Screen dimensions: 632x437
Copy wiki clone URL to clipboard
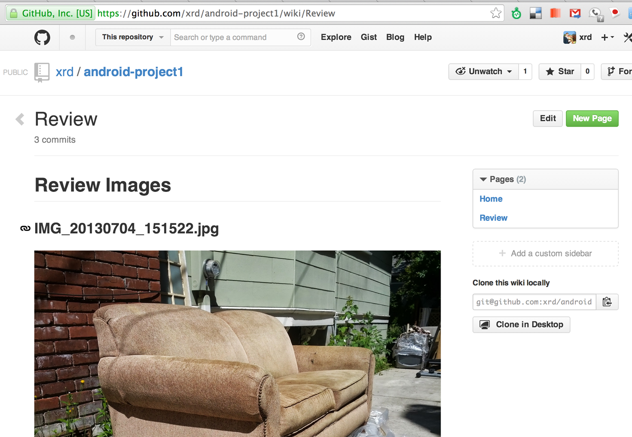click(607, 302)
